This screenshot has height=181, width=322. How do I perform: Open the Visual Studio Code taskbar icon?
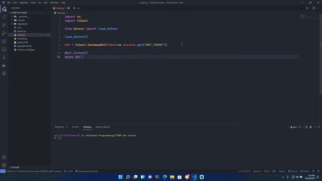tap(194, 177)
